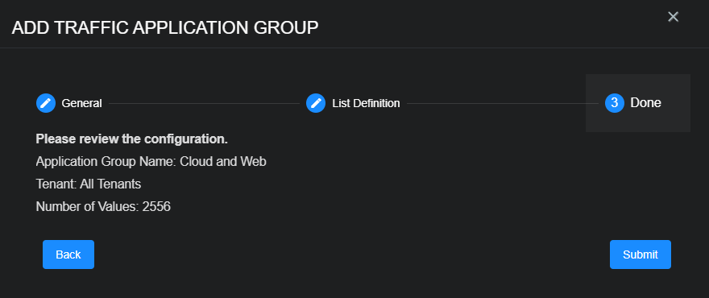Submit the application group configuration

[641, 255]
